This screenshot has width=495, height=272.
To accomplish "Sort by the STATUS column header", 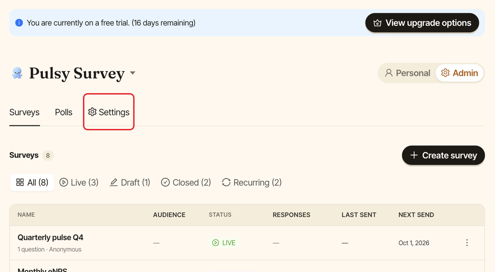I will [x=220, y=215].
